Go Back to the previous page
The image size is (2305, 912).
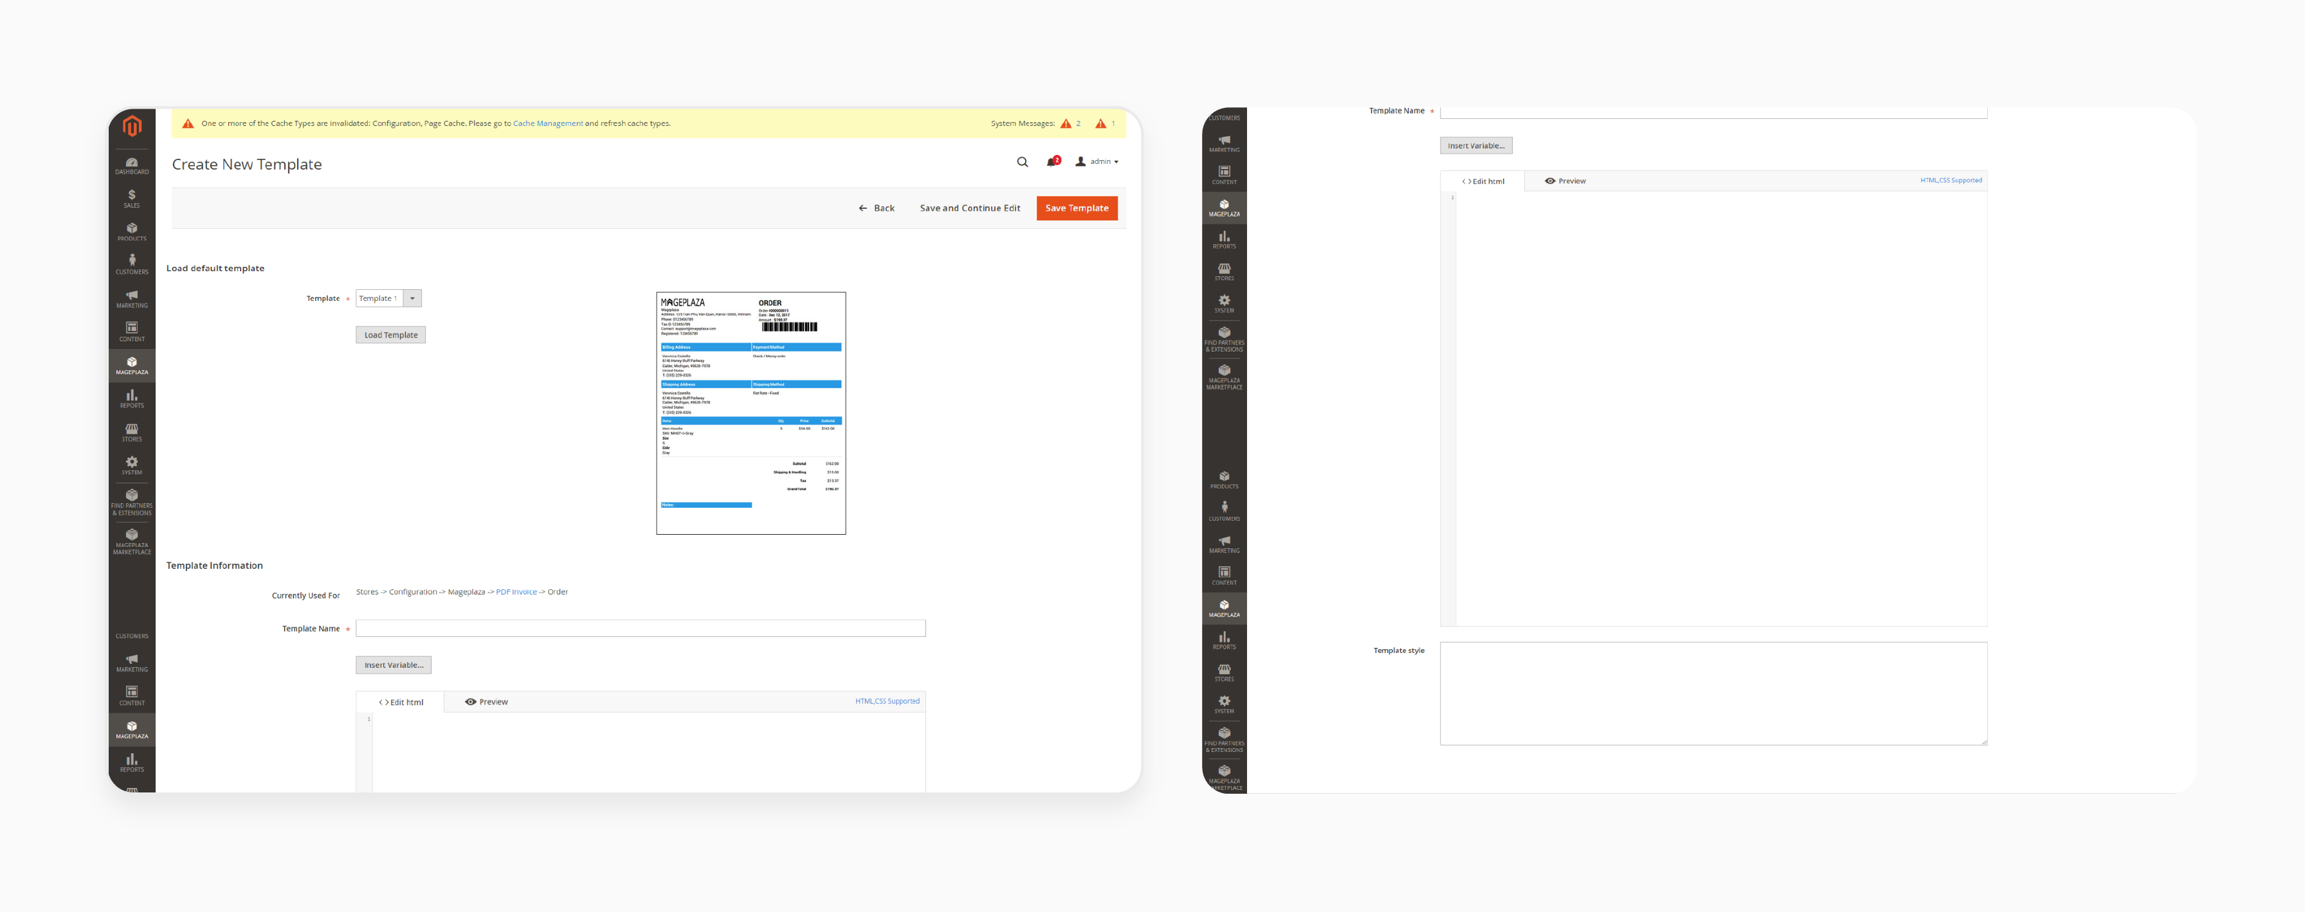(876, 208)
